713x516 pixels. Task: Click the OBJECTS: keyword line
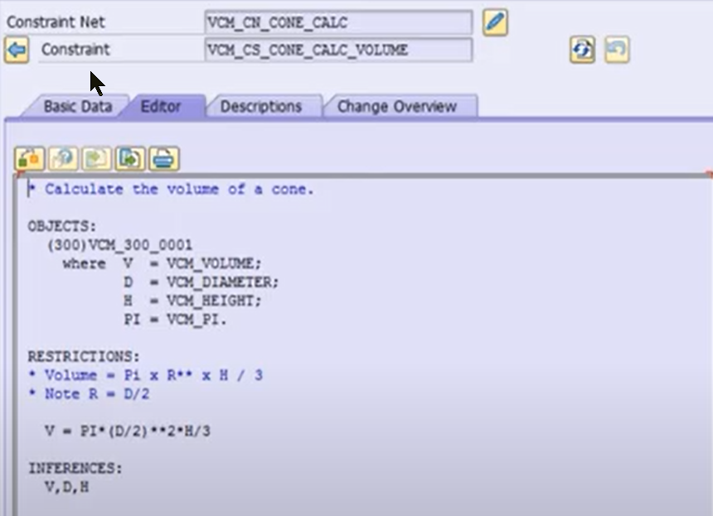point(62,226)
